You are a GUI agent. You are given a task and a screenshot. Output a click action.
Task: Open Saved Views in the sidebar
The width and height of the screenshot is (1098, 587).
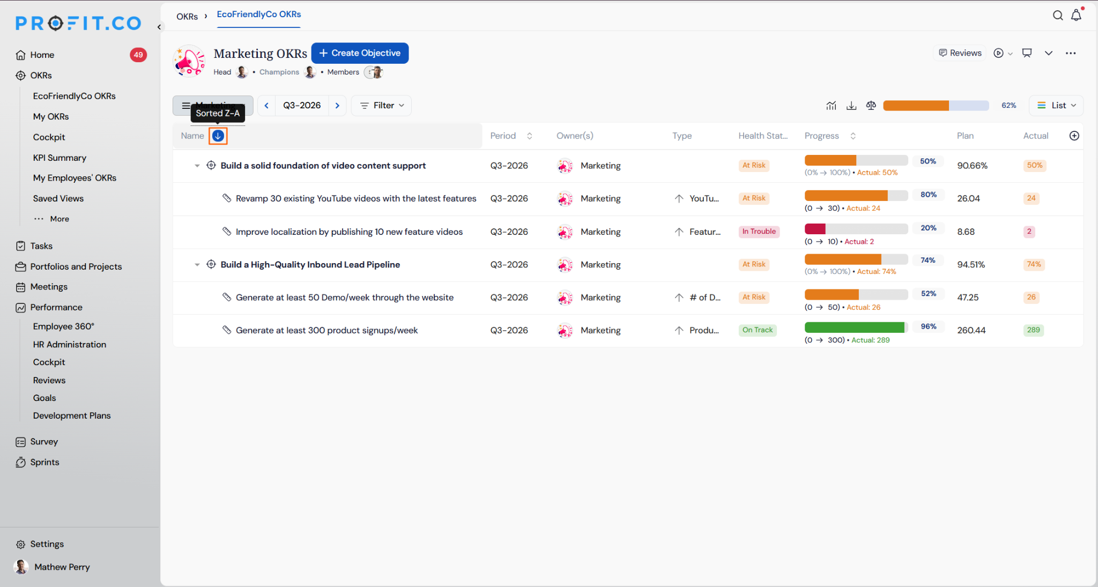(58, 198)
